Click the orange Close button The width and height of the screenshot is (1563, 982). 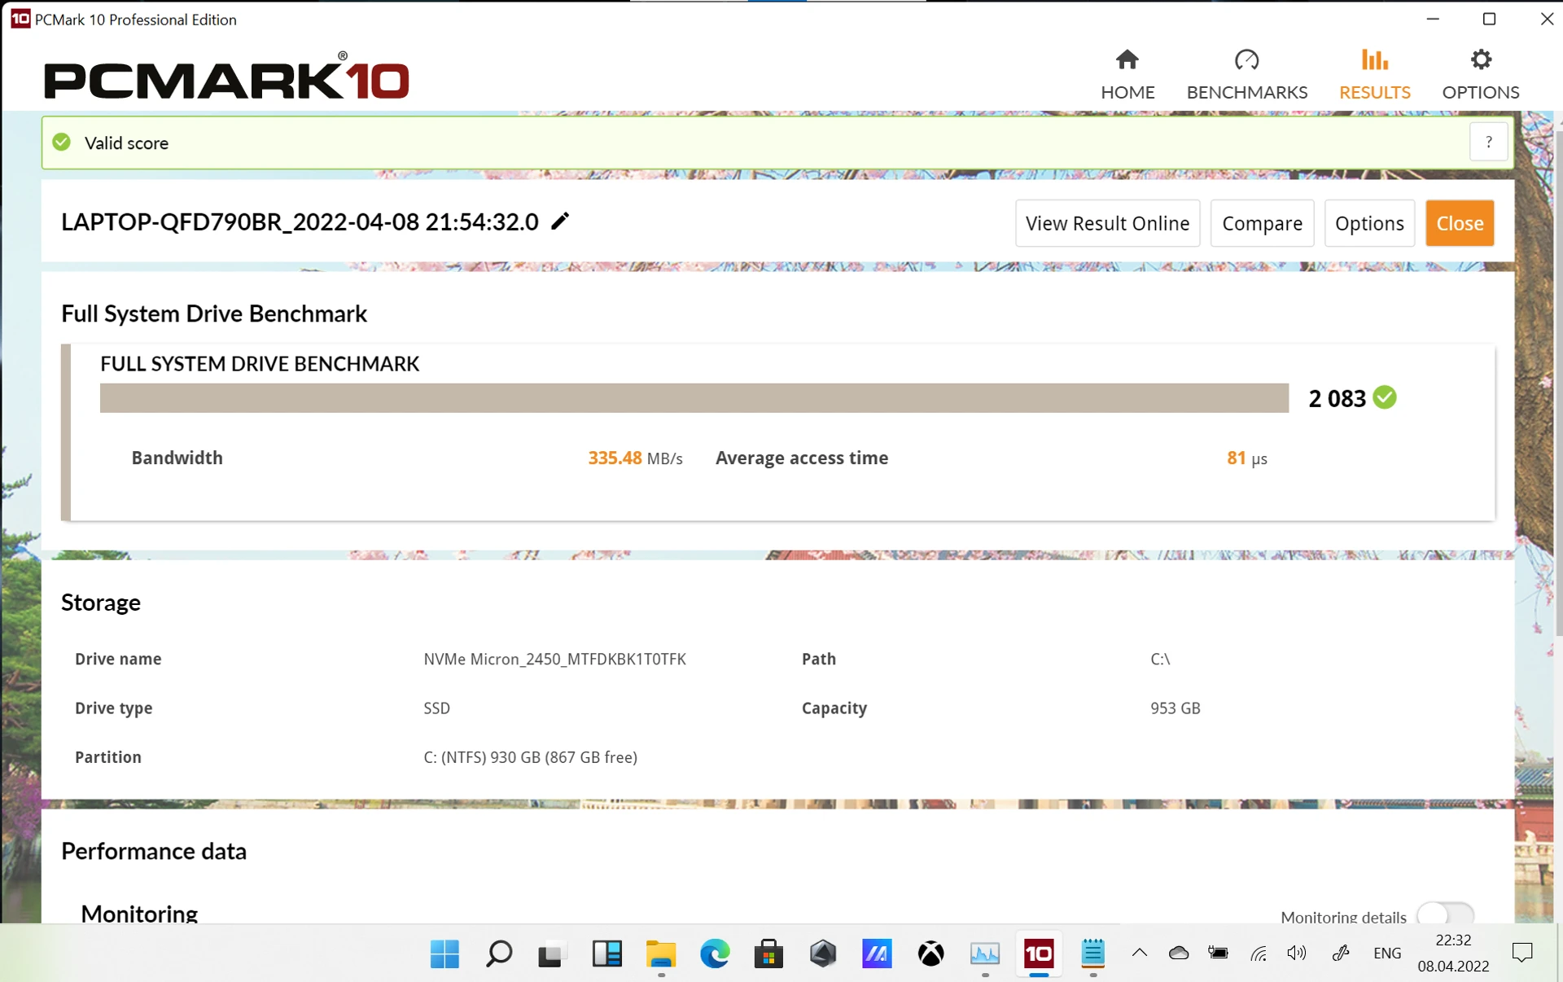[x=1460, y=223]
